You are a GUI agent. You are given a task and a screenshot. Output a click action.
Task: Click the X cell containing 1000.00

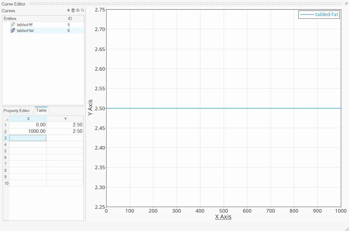tap(28, 131)
